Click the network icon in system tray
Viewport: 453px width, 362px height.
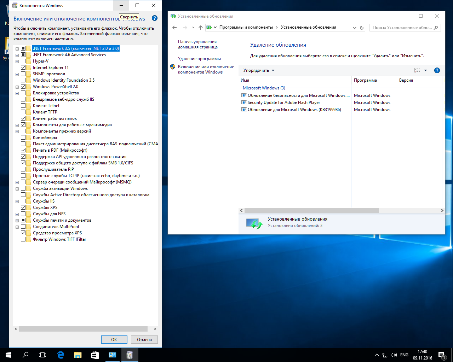[385, 355]
